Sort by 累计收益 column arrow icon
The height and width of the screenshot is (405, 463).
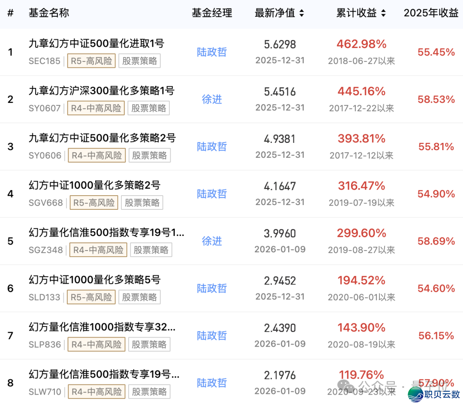click(x=383, y=13)
